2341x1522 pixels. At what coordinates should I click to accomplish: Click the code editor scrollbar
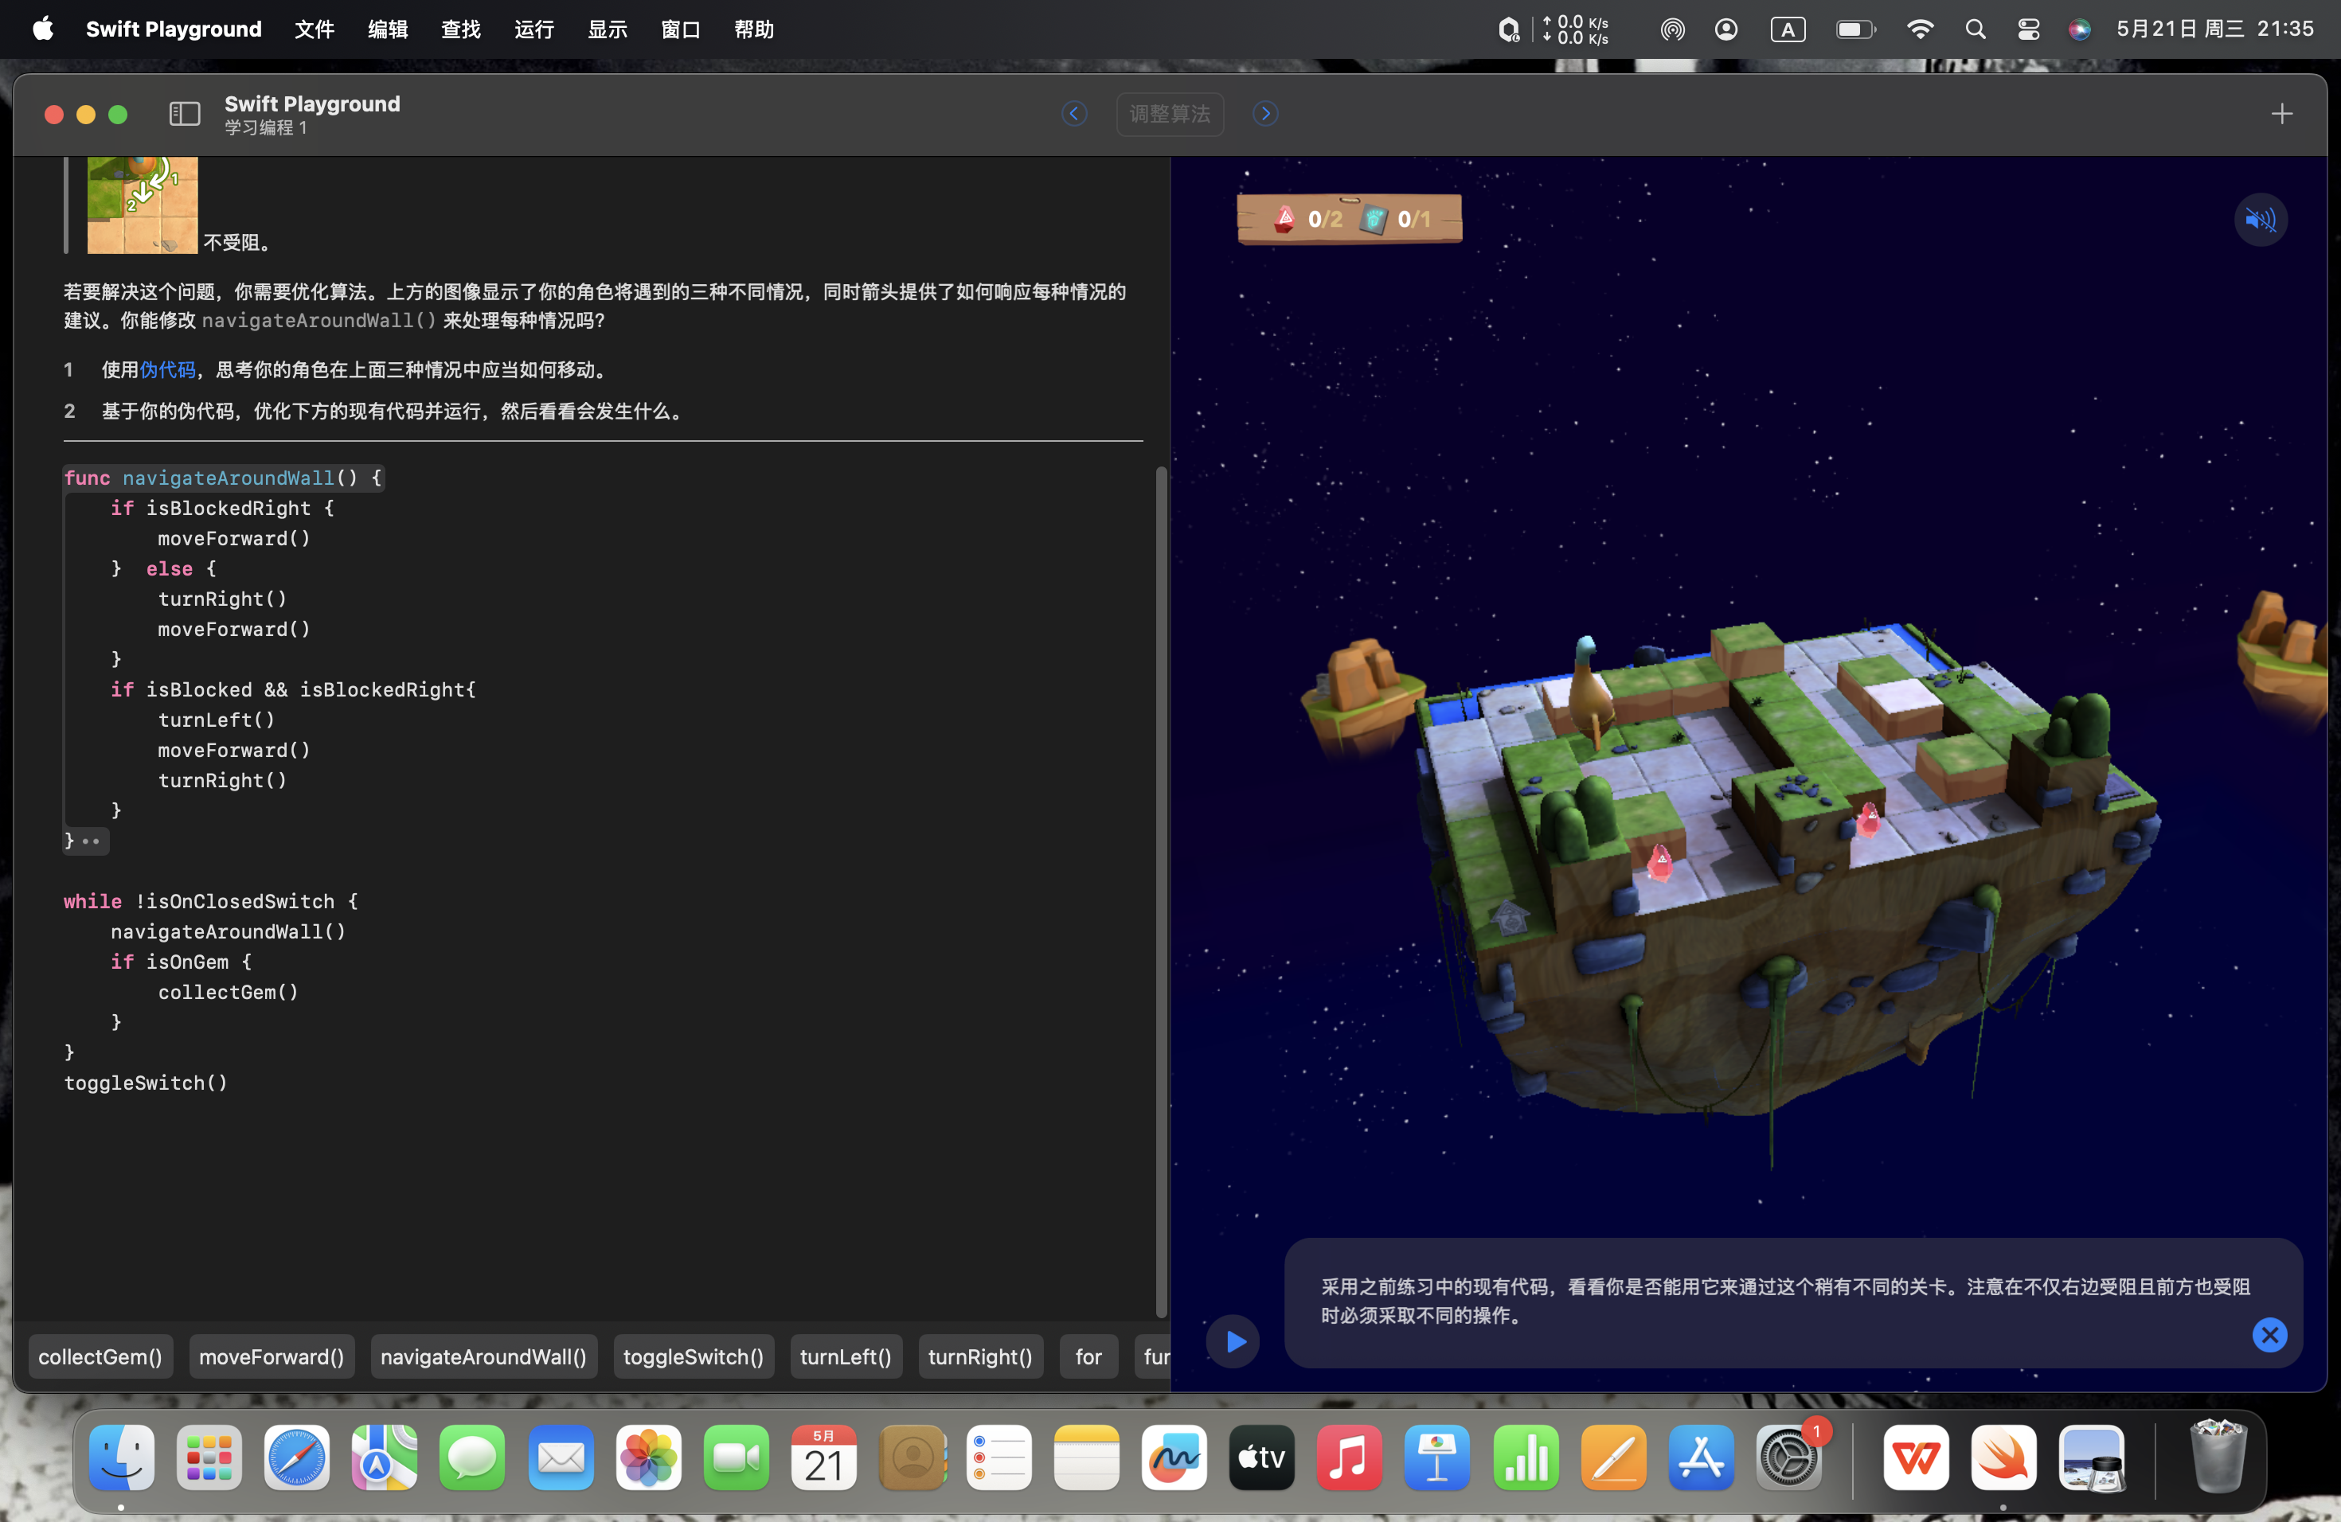coord(1161,890)
